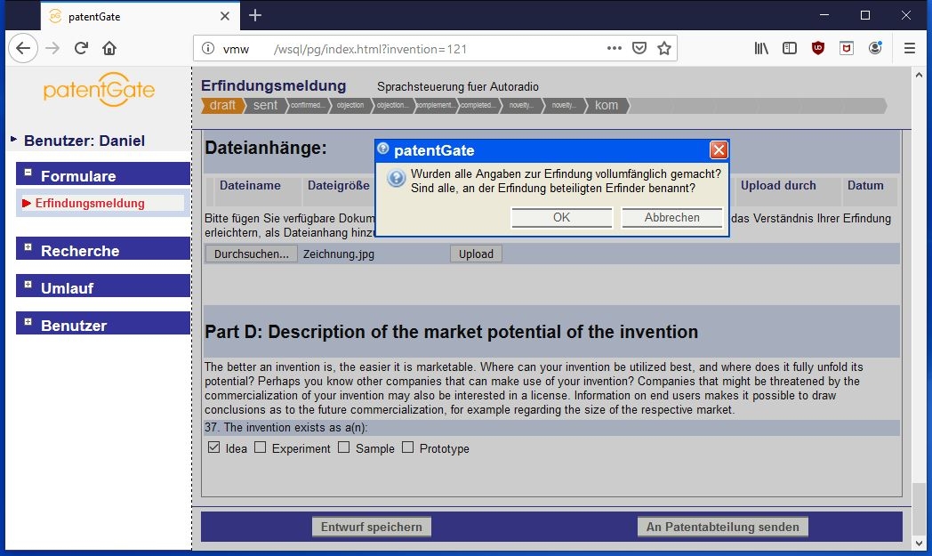Open Erfindungsmeldung form in sidebar
This screenshot has height=556, width=932.
pos(90,204)
